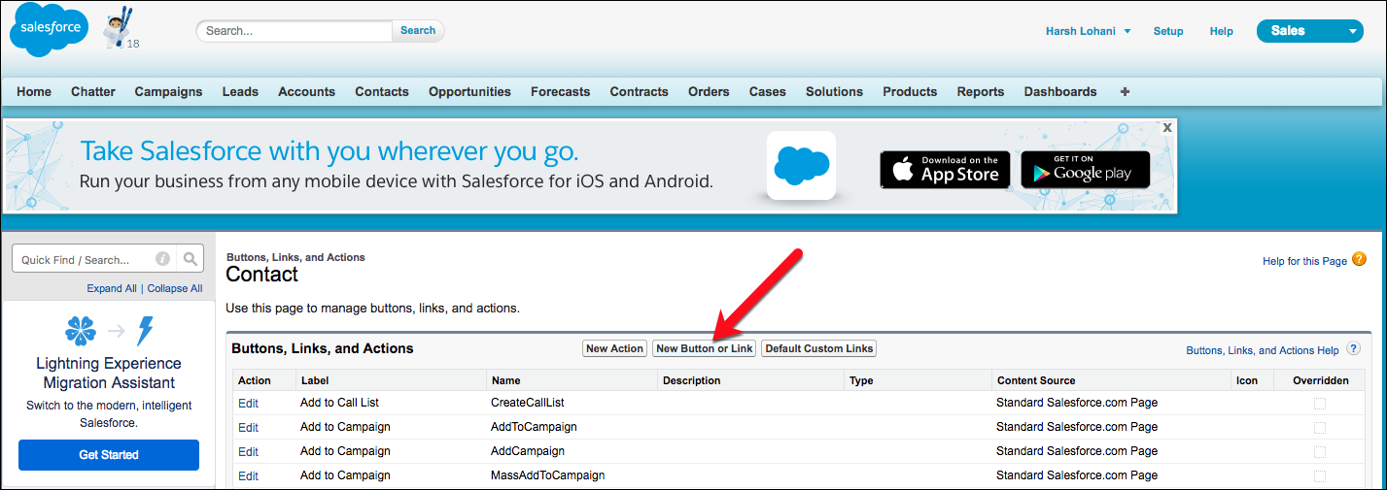
Task: Click the MassAddToCampaign name cell
Action: coord(548,475)
